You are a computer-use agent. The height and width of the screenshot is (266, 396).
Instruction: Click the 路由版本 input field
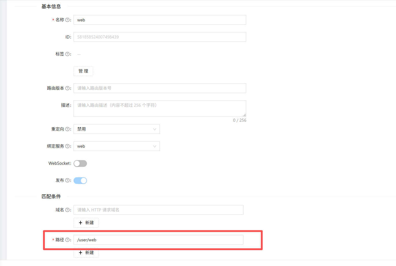click(160, 88)
